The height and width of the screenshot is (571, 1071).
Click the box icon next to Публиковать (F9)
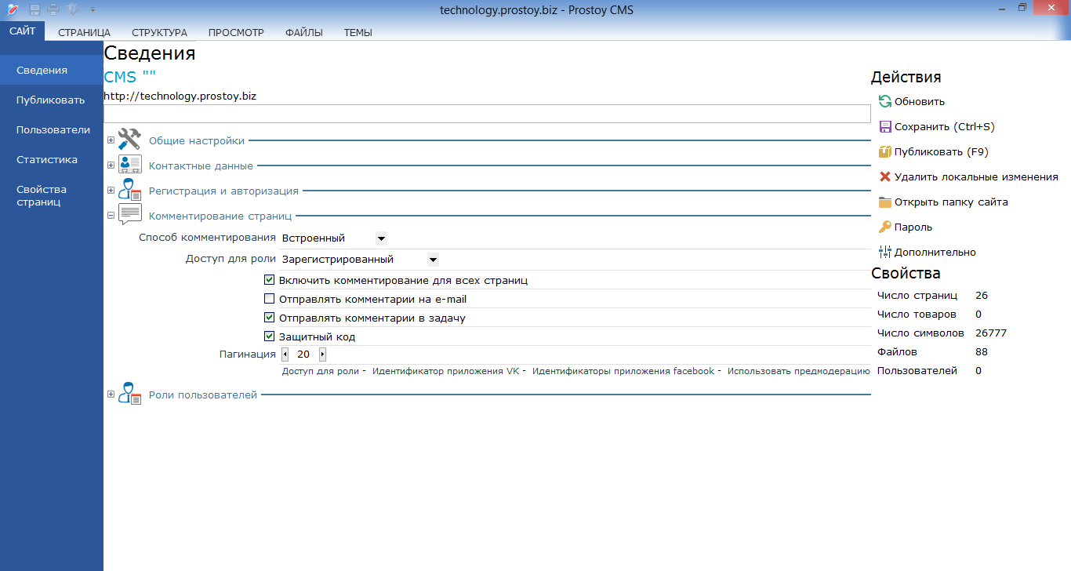click(885, 151)
